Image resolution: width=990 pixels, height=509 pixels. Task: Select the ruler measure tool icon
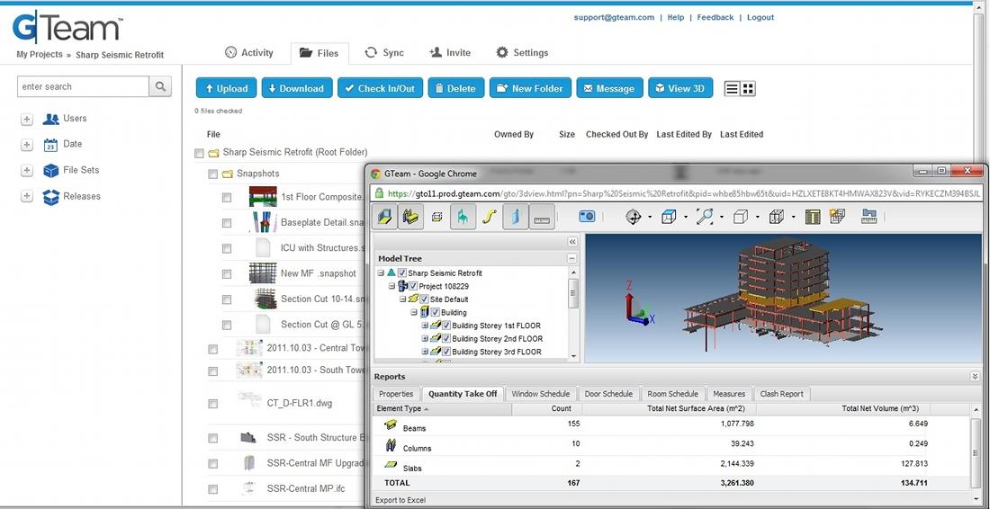[542, 218]
